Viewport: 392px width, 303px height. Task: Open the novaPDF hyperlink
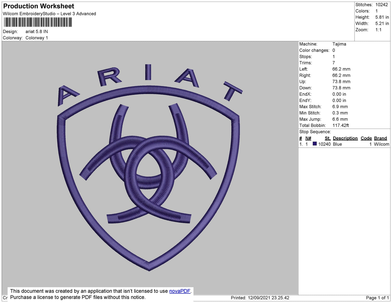pyautogui.click(x=180, y=291)
